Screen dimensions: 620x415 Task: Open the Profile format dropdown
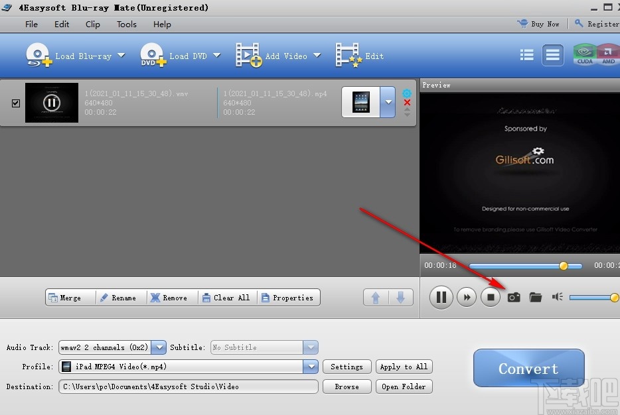click(311, 367)
